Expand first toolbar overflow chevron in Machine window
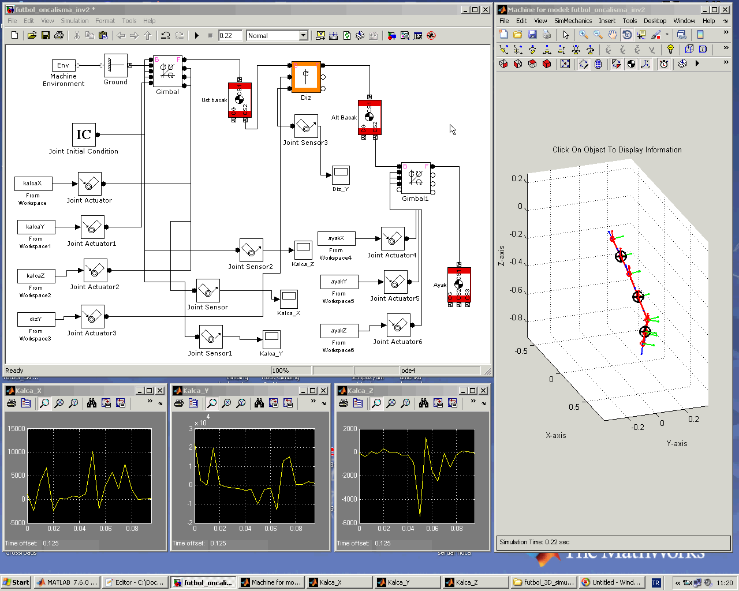739x591 pixels. tap(726, 33)
